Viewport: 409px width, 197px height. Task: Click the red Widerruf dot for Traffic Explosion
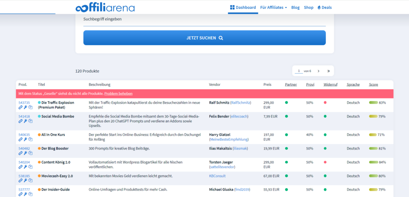point(325,102)
